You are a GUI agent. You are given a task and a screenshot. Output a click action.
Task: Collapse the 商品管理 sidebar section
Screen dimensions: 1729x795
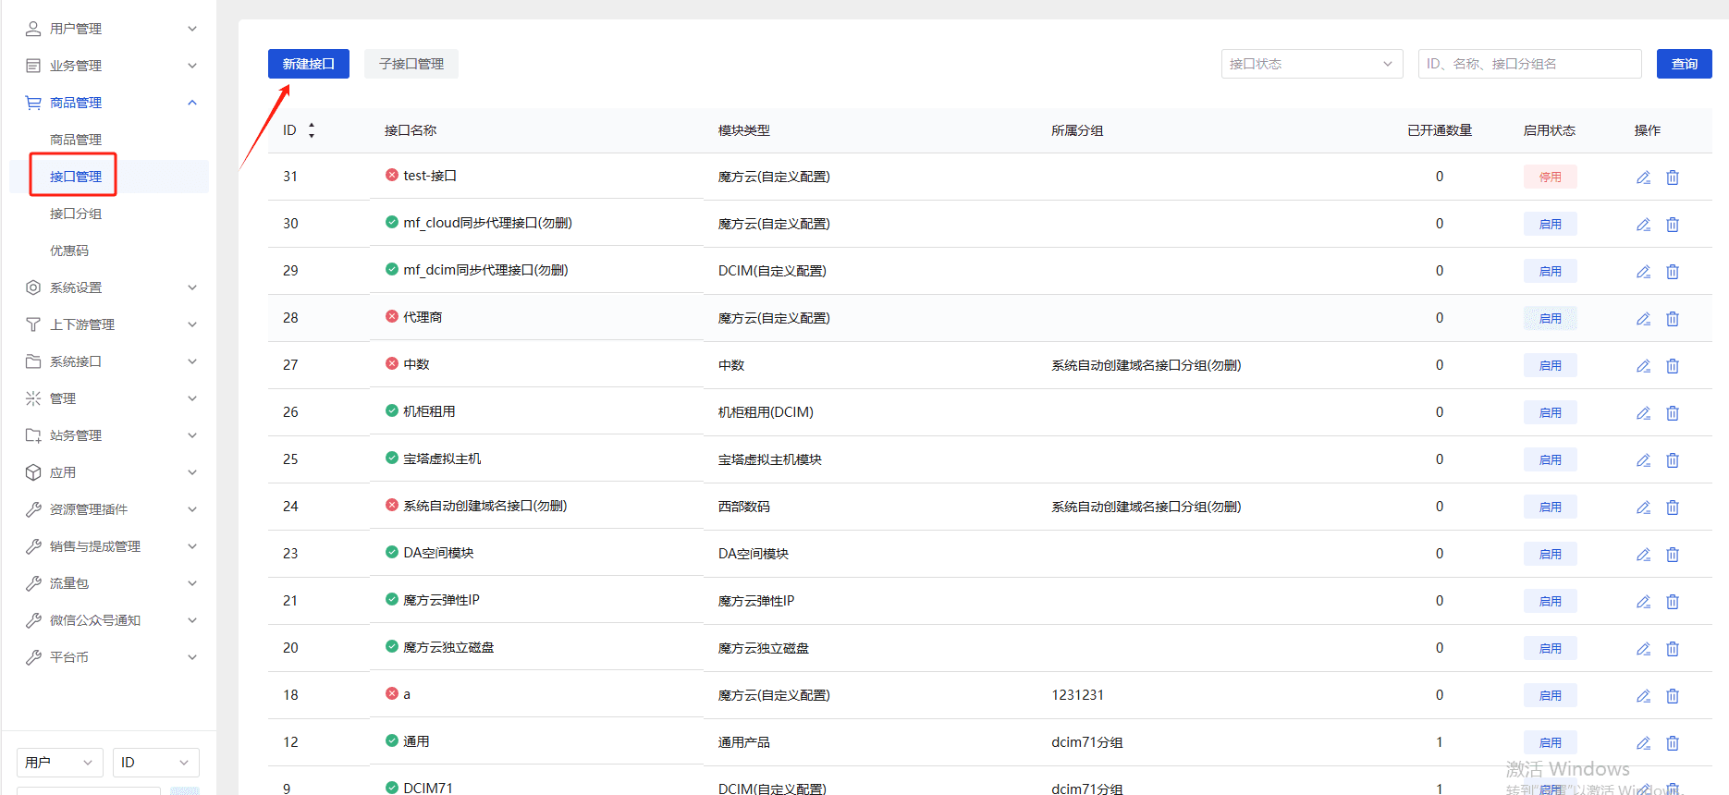(111, 103)
